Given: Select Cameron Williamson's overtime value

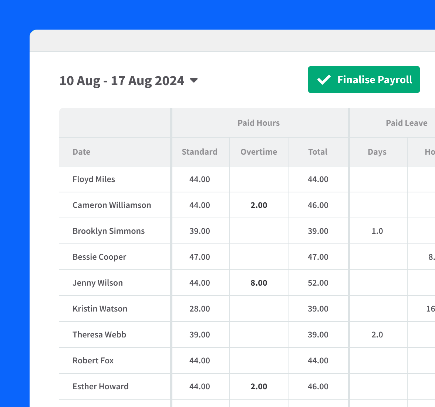Looking at the screenshot, I should [x=259, y=205].
